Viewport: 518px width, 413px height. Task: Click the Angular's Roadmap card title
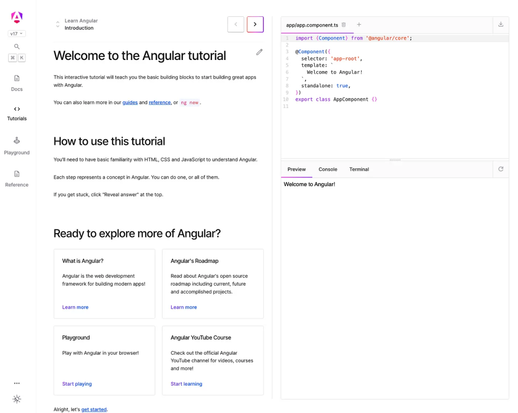coord(194,261)
